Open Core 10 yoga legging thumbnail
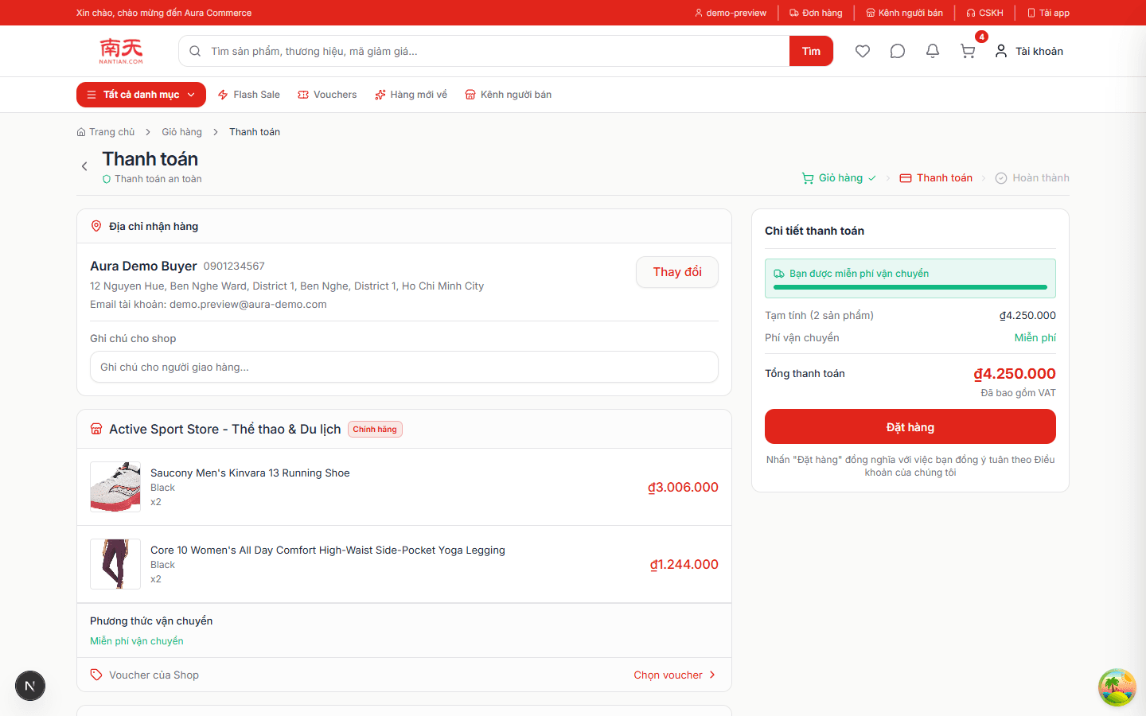This screenshot has width=1146, height=716. click(x=115, y=564)
